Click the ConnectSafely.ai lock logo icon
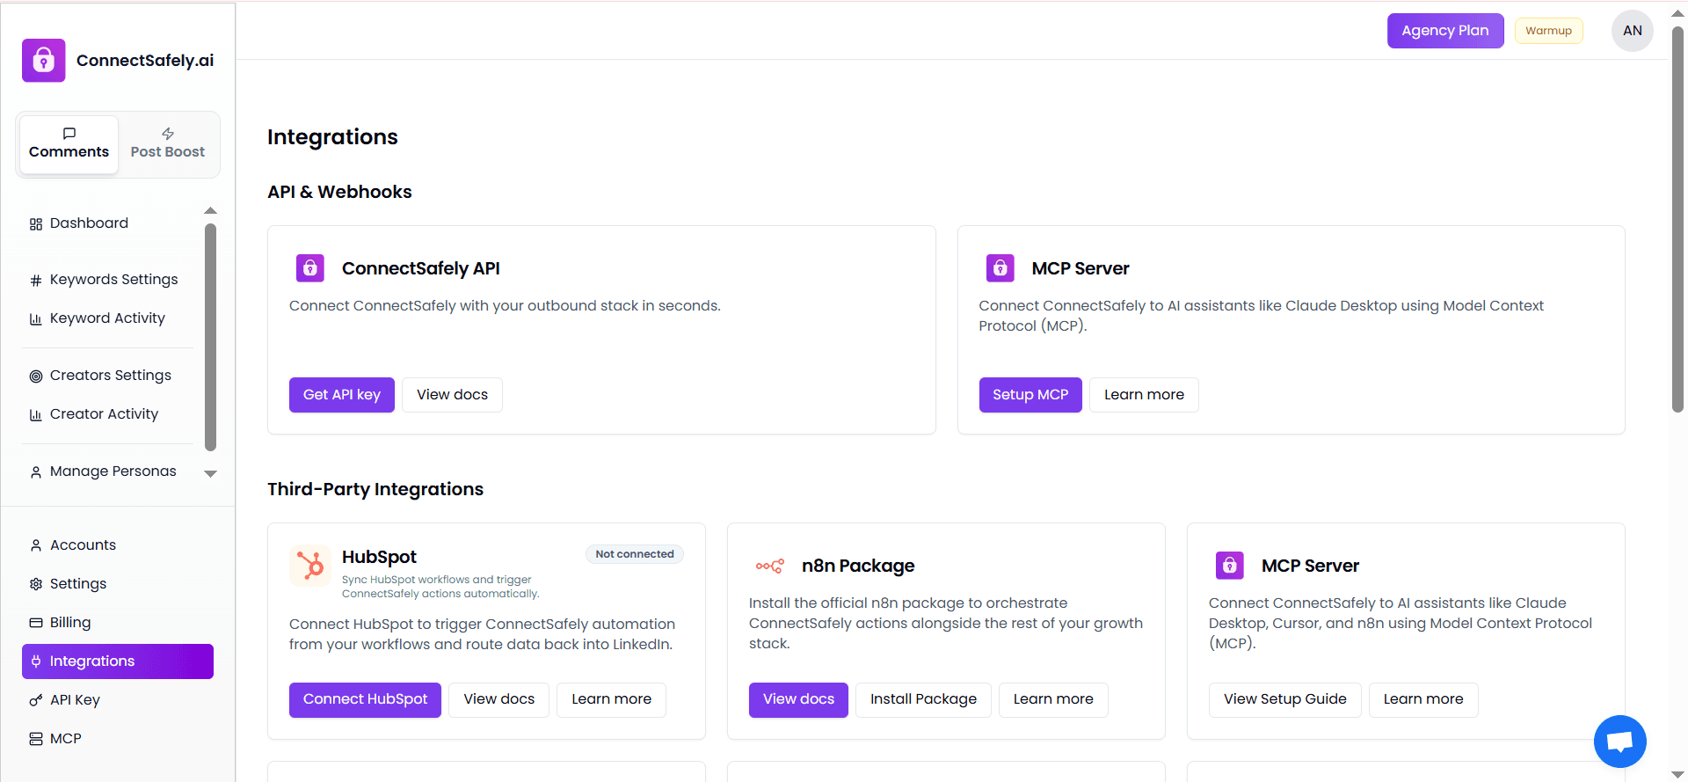1688x782 pixels. coord(44,60)
